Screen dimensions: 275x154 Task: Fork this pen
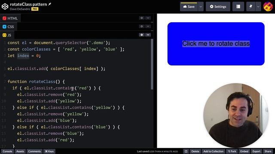pos(232,151)
